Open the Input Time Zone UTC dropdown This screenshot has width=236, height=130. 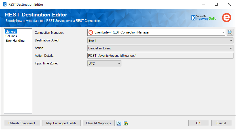pos(104,63)
